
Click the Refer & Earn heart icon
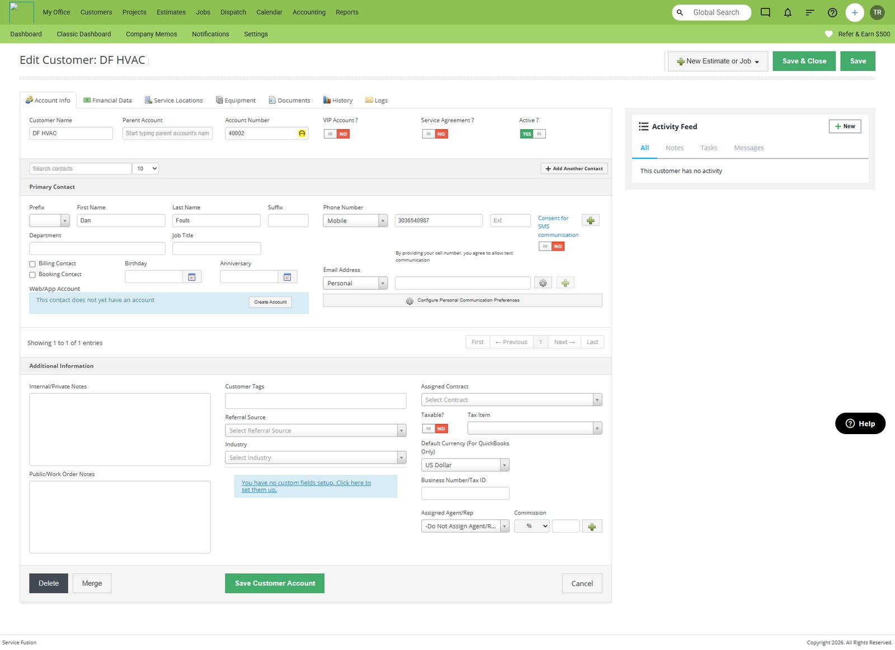point(828,34)
